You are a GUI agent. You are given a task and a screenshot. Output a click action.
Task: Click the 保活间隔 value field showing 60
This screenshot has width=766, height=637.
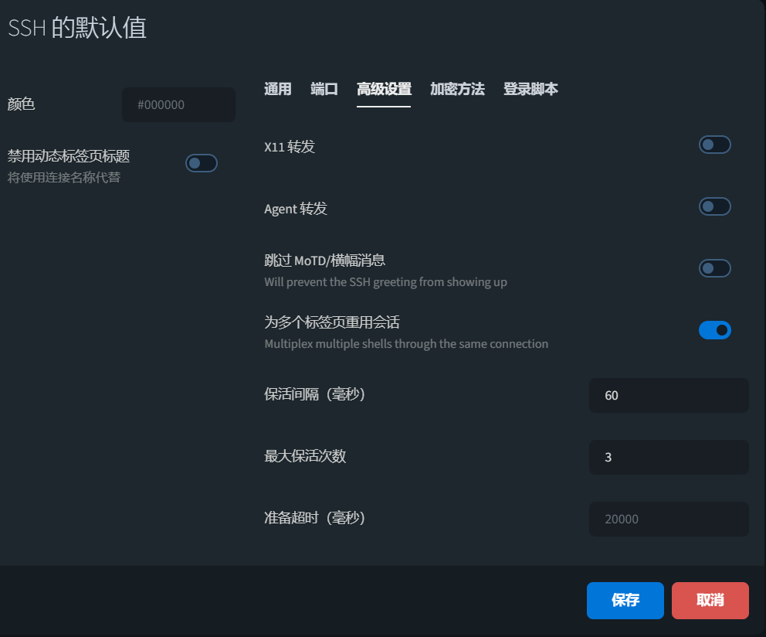point(668,395)
